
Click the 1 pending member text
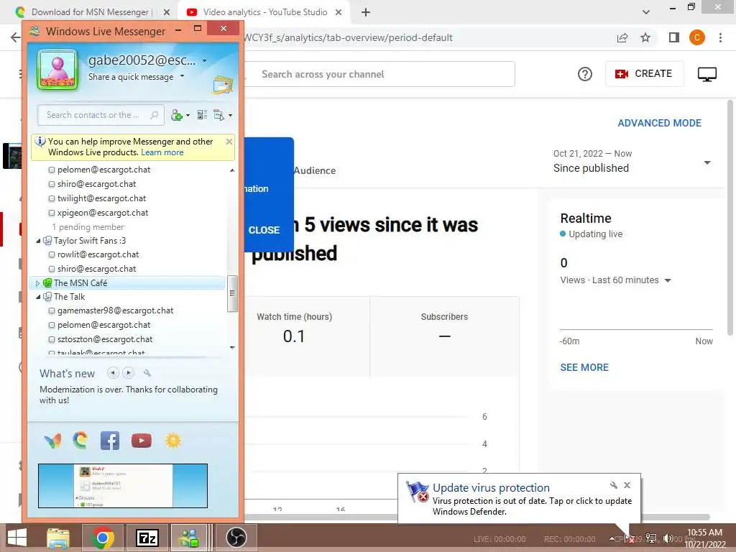coord(88,227)
